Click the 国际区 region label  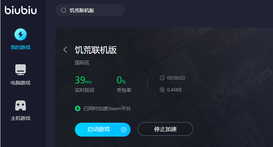click(x=82, y=63)
